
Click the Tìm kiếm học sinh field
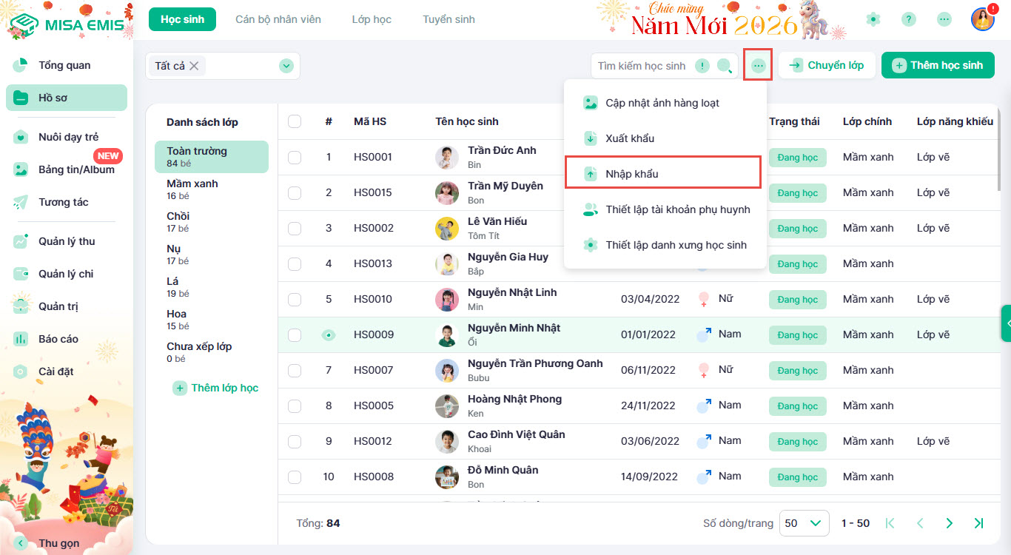(x=642, y=66)
